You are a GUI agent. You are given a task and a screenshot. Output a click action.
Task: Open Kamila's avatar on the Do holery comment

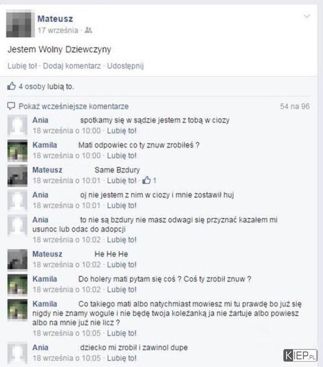pyautogui.click(x=17, y=284)
